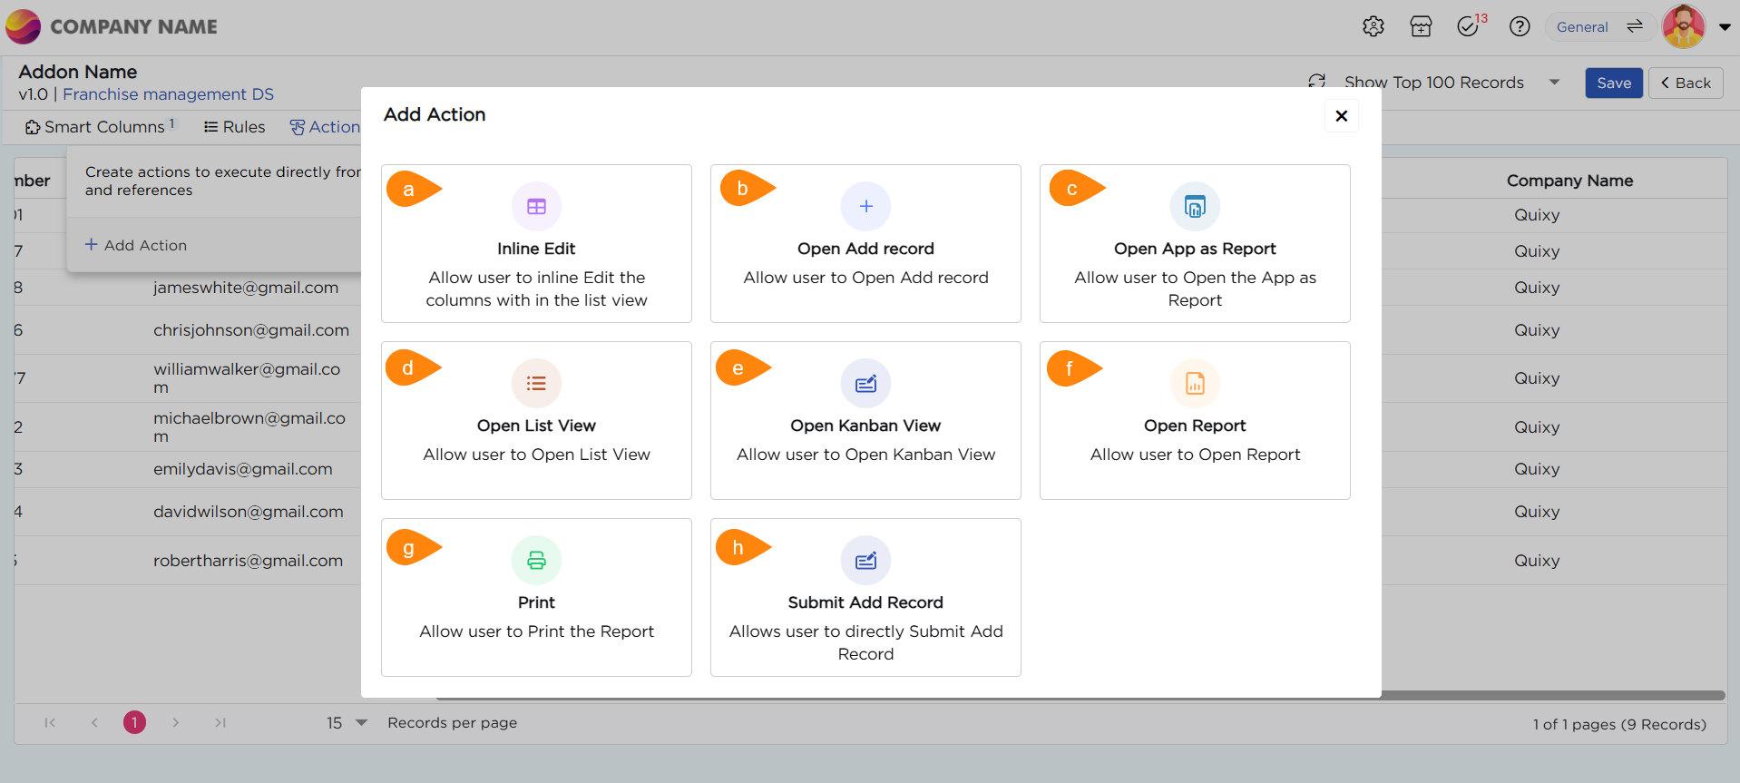Image resolution: width=1740 pixels, height=783 pixels.
Task: Switch to the Smart Columns tab
Action: click(100, 127)
